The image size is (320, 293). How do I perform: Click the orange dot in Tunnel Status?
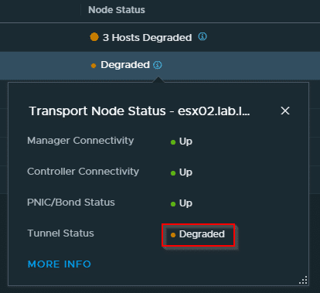pos(173,235)
